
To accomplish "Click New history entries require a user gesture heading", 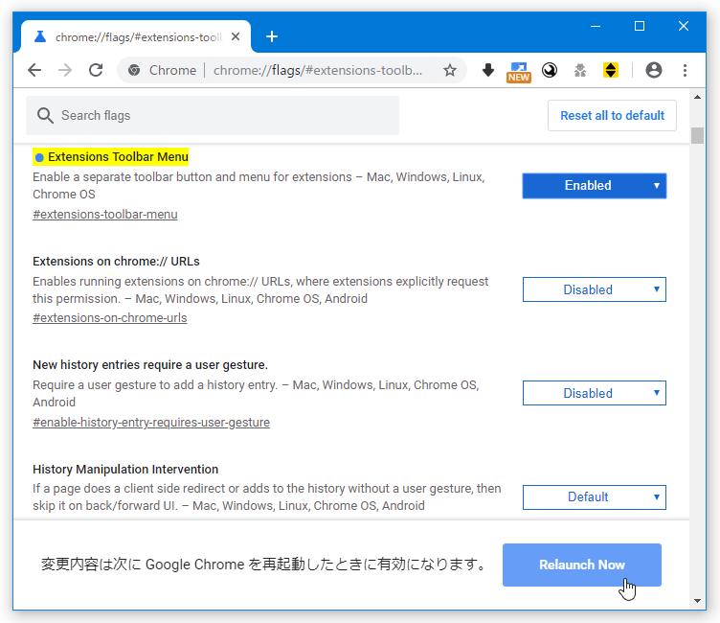I will [x=150, y=364].
